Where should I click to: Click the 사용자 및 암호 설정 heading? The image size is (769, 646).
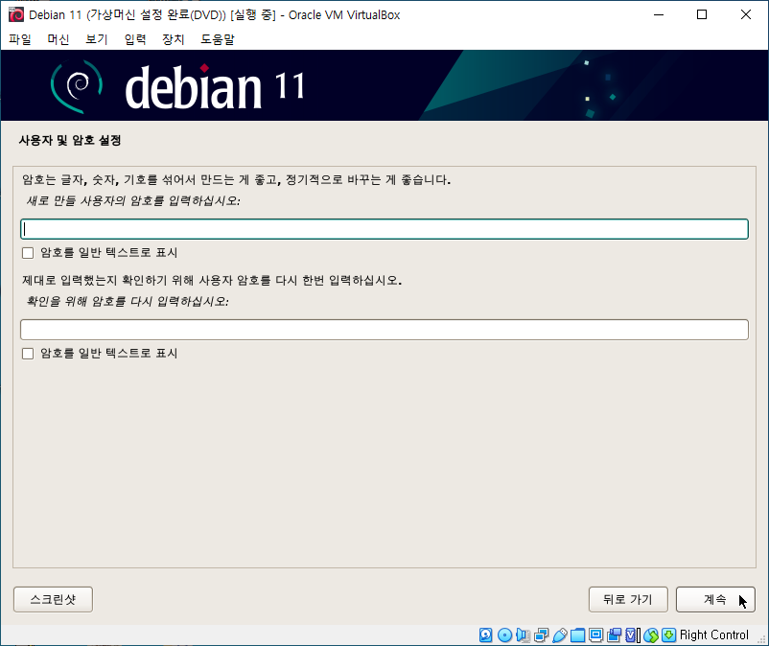70,141
